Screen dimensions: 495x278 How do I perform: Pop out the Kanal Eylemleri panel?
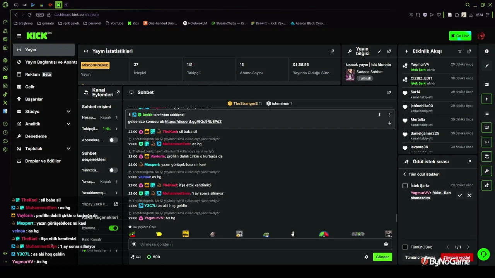coord(118,92)
